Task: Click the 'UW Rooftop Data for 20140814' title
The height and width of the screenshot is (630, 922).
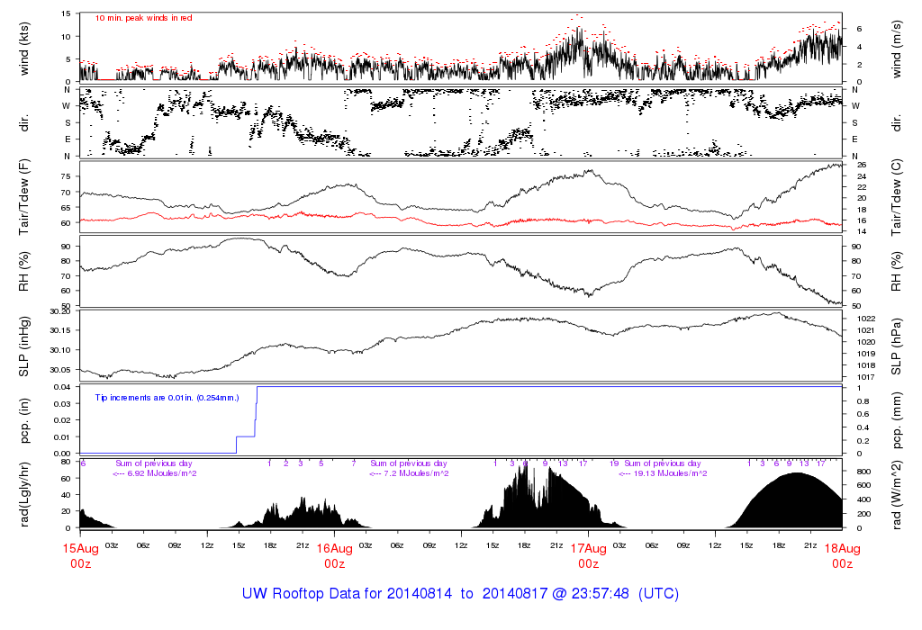Action: pyautogui.click(x=347, y=594)
